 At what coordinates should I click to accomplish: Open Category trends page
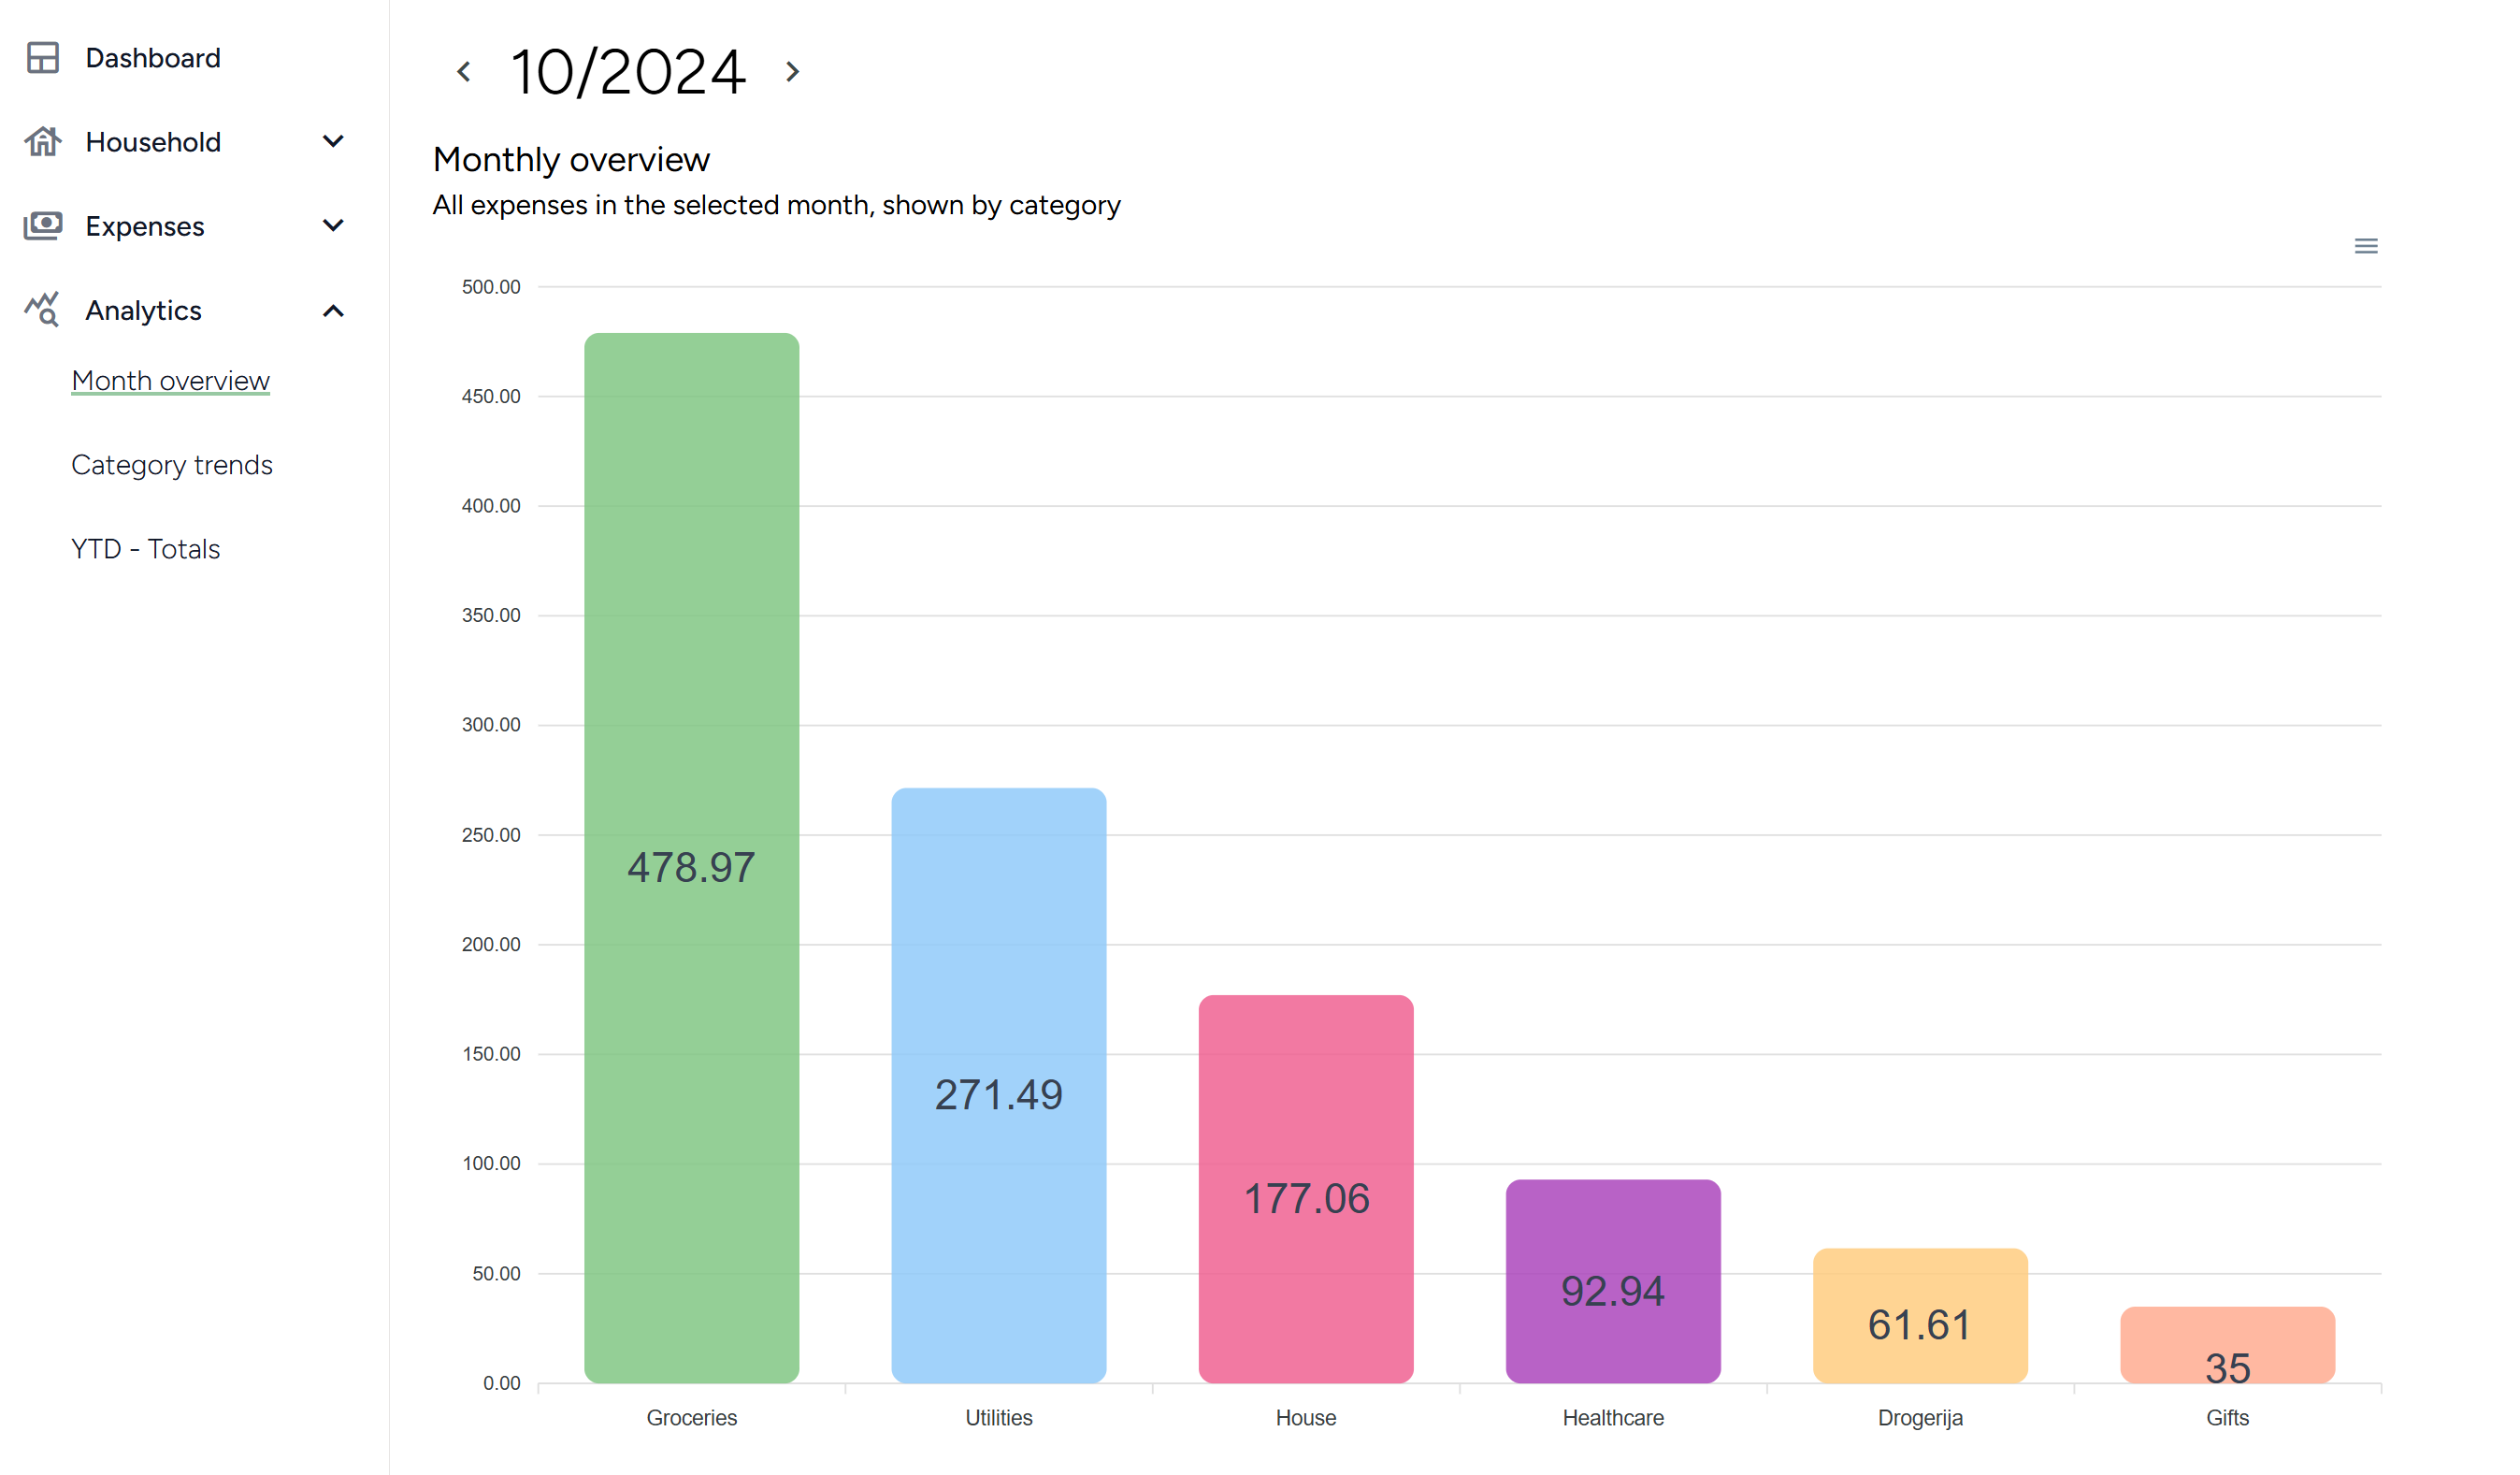(172, 465)
